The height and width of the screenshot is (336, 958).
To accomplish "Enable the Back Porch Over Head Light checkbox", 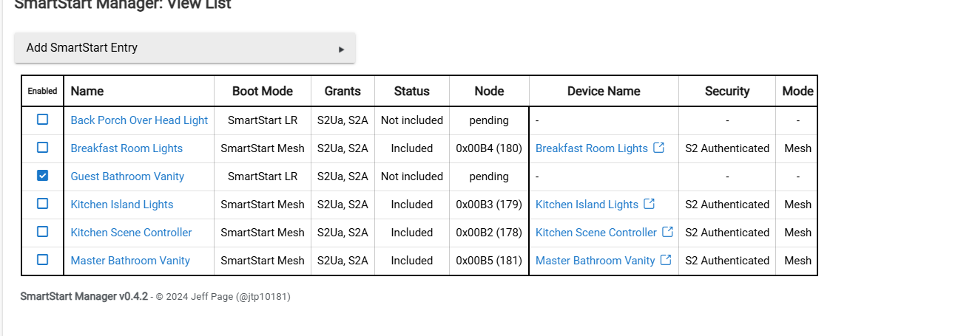I will [x=42, y=119].
